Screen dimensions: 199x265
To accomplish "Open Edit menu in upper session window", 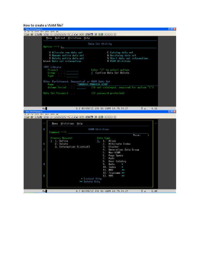I will point(29,32).
